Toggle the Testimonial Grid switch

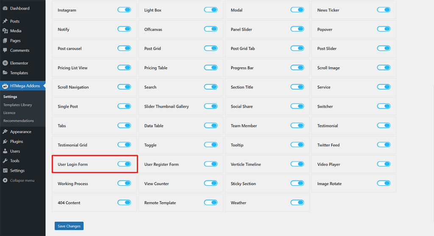coord(124,145)
